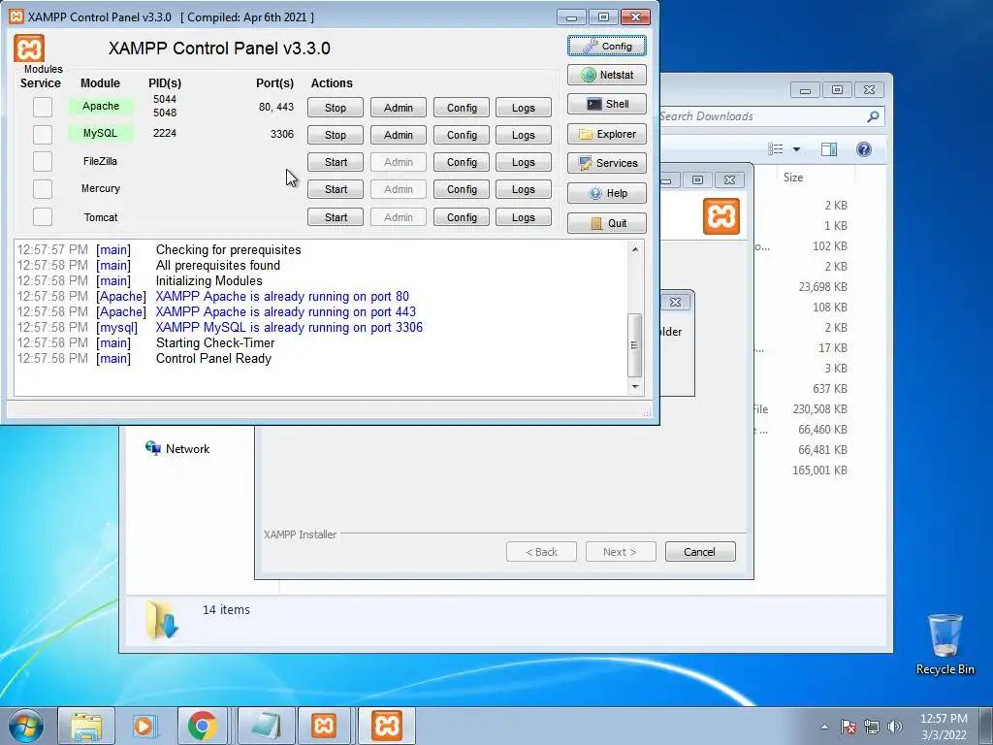The width and height of the screenshot is (993, 745).
Task: Click the Show desktop strip at taskbar end
Action: (986, 727)
